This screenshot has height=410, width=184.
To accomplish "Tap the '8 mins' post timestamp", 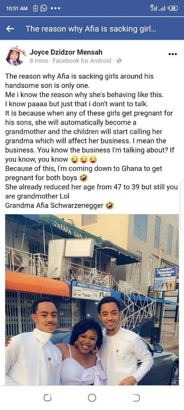I will pos(39,61).
